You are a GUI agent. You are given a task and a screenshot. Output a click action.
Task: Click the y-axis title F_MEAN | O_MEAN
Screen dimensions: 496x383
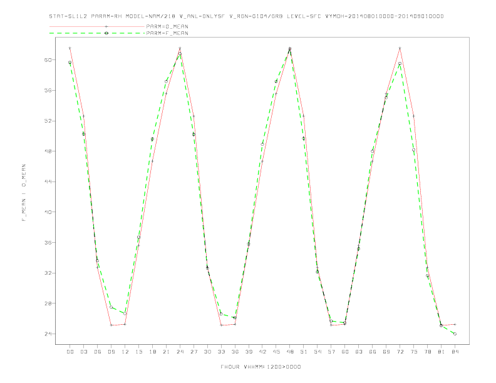click(x=24, y=193)
